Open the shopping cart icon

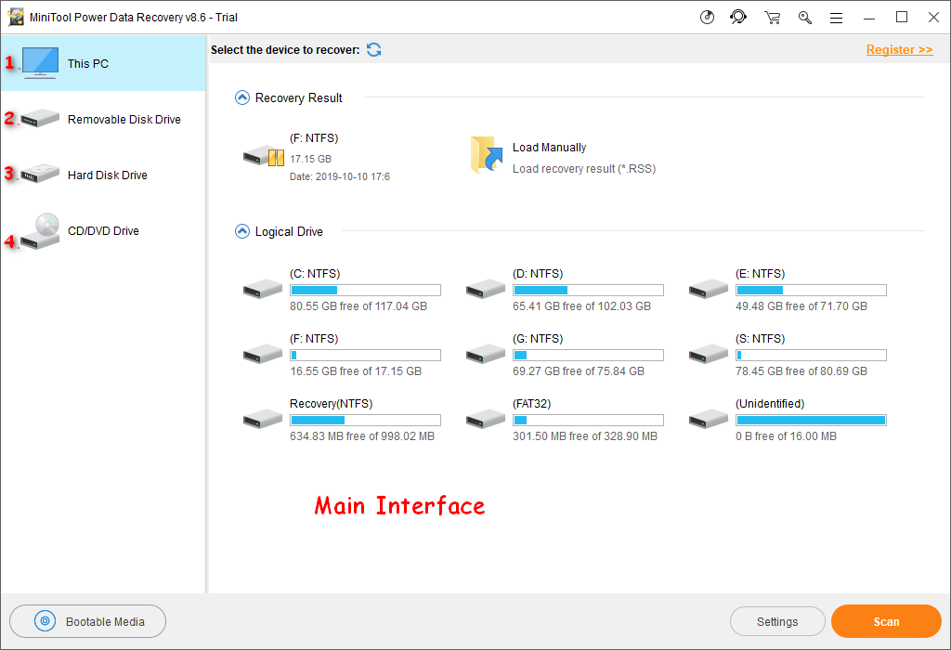[x=772, y=18]
